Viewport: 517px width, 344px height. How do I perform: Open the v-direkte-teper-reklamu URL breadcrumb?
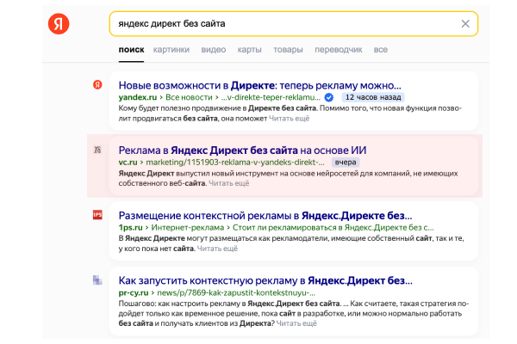pyautogui.click(x=271, y=97)
